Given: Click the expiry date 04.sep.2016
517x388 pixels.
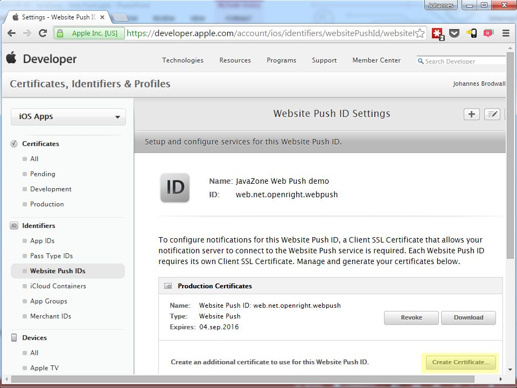Looking at the screenshot, I should (x=219, y=327).
